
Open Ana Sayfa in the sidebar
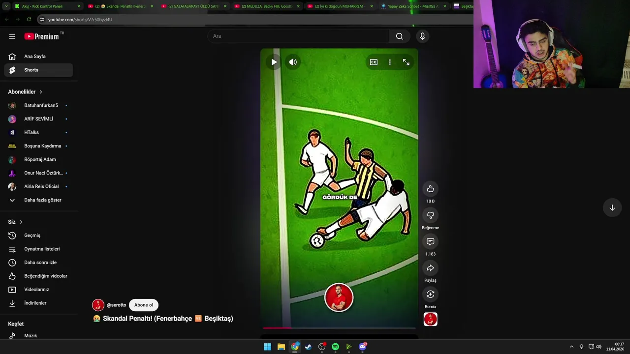tap(38, 57)
